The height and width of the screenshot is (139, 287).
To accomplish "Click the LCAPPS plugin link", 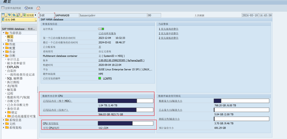I will click(107, 78).
